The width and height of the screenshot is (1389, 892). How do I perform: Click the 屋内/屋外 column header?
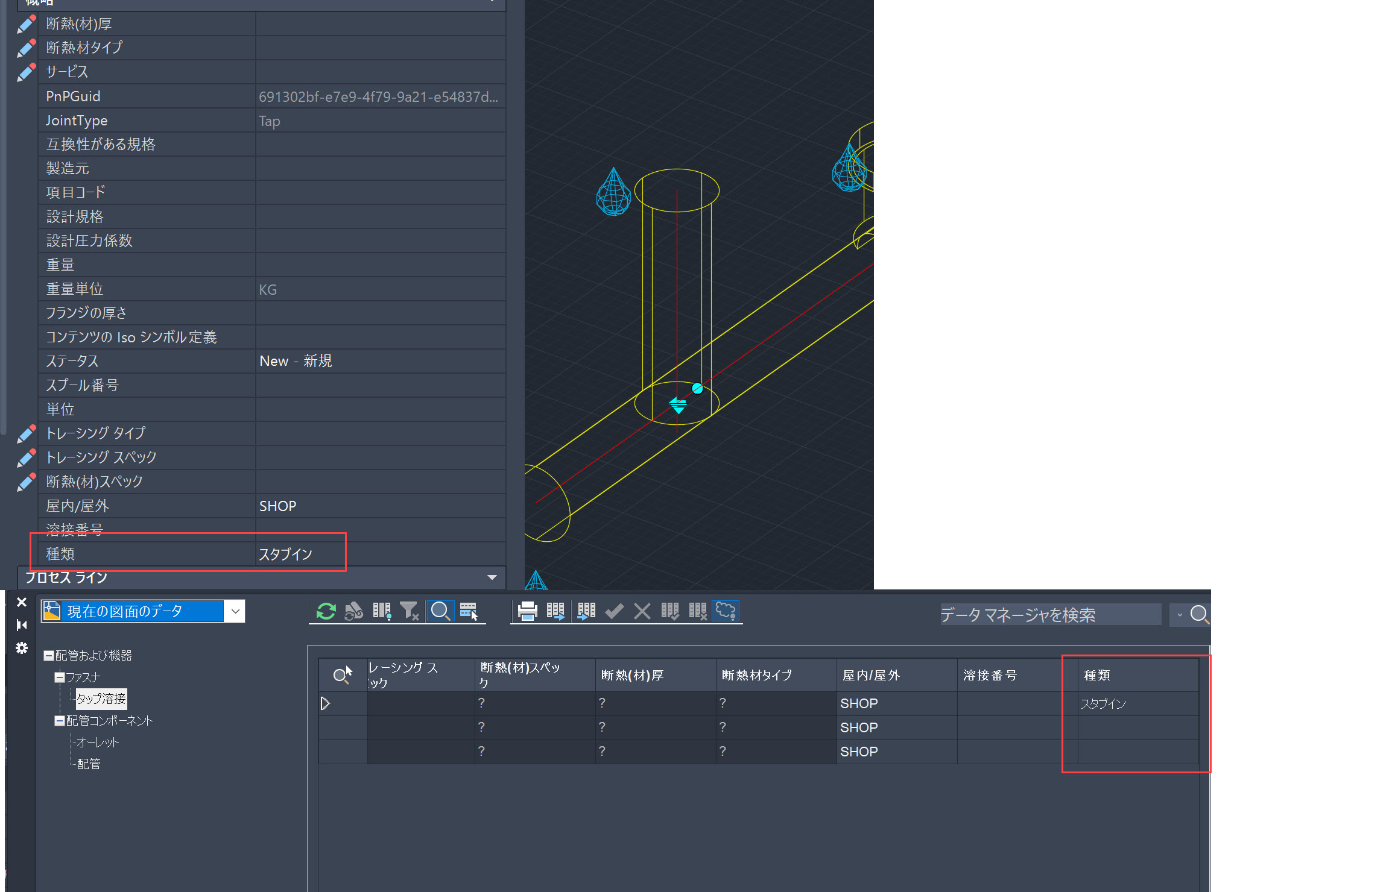pos(896,675)
